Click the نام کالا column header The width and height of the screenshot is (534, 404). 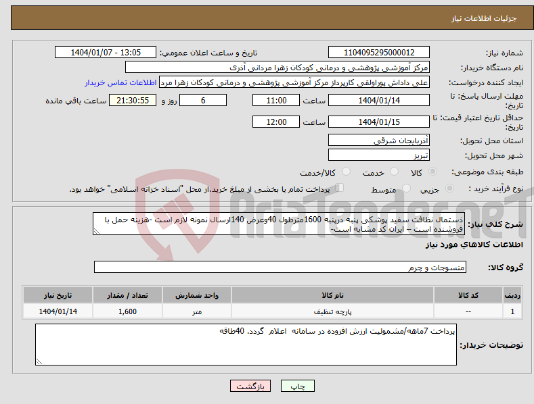tap(332, 295)
